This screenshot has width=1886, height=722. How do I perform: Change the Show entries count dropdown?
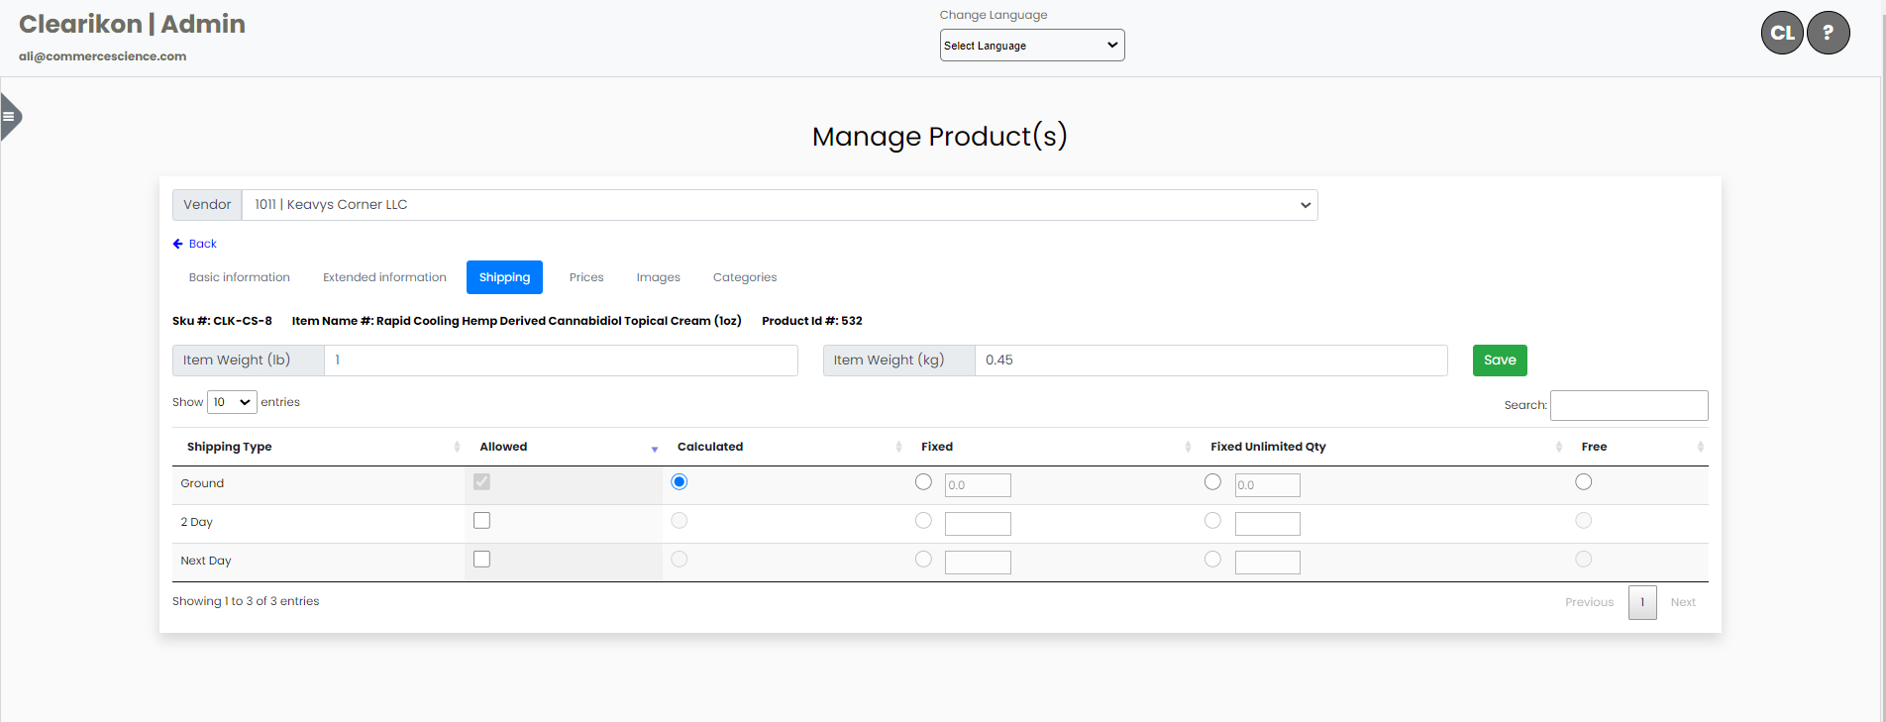click(x=232, y=402)
